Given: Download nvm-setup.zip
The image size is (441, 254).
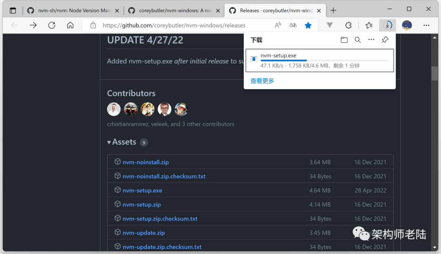Looking at the screenshot, I should [141, 205].
